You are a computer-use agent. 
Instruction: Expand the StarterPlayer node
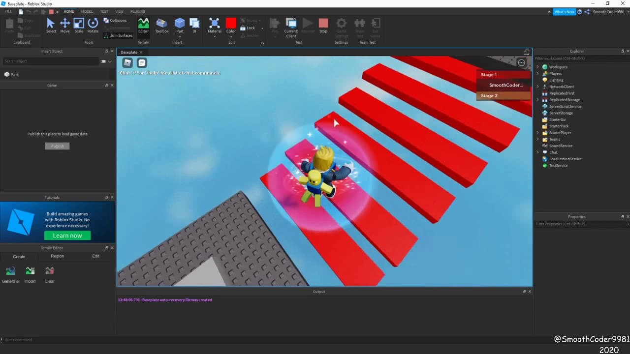coord(537,133)
